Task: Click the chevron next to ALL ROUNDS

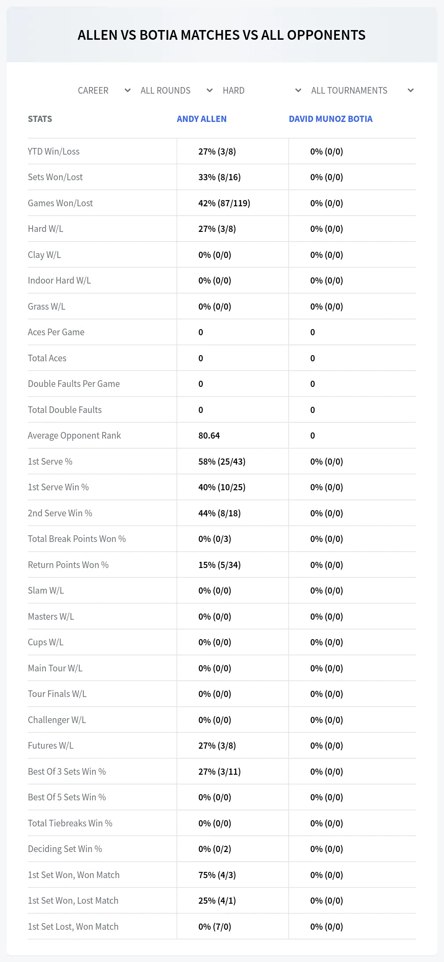Action: pos(209,91)
